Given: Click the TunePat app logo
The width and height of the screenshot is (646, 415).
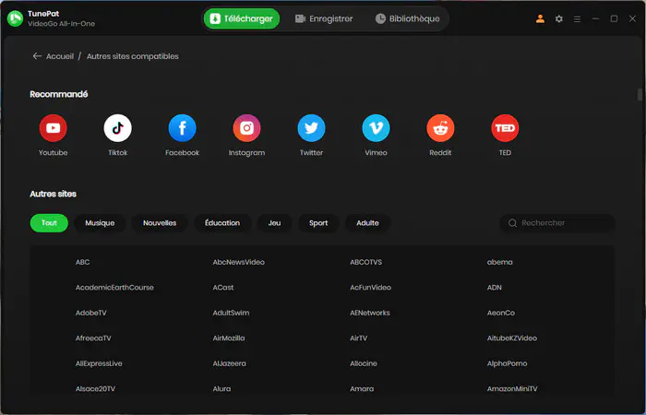Looking at the screenshot, I should [x=16, y=18].
